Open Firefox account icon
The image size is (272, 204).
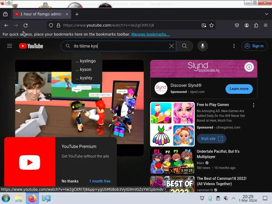pyautogui.click(x=246, y=25)
